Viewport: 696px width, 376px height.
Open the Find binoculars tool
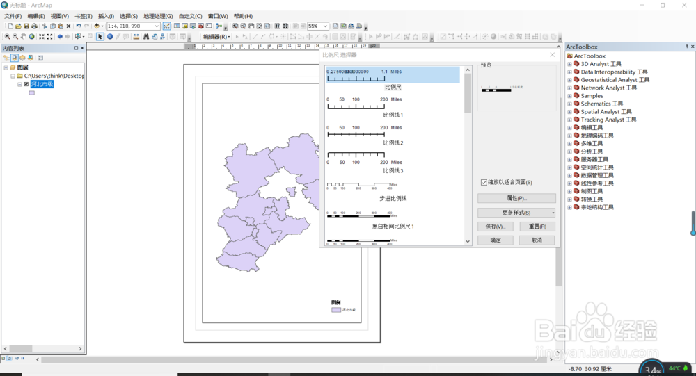pos(146,36)
